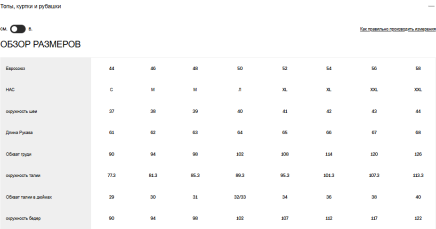This screenshot has height=229, width=436.
Task: Click the 'ОБЗОР РАЗМЕРОВ' heading
Action: point(40,44)
